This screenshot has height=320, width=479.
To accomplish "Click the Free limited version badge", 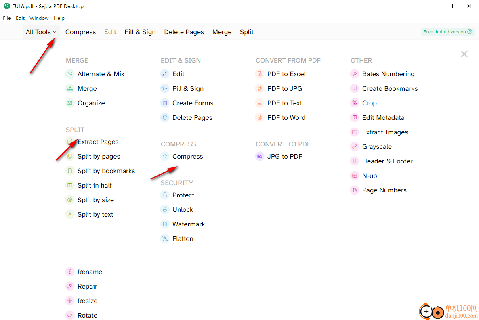I will [447, 32].
